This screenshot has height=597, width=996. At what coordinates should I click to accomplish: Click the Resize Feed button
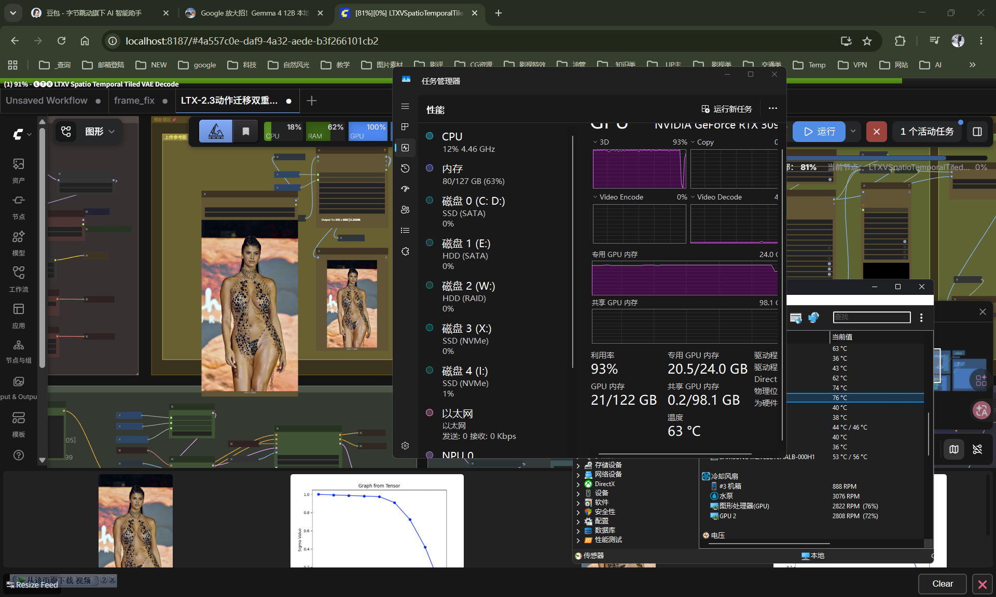tap(32, 585)
